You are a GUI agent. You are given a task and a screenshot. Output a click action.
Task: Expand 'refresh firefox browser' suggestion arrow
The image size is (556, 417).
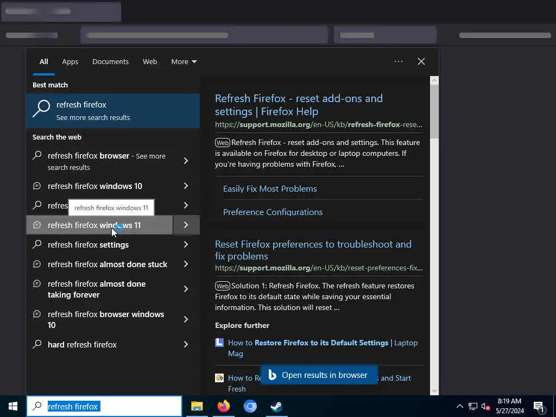click(x=186, y=161)
